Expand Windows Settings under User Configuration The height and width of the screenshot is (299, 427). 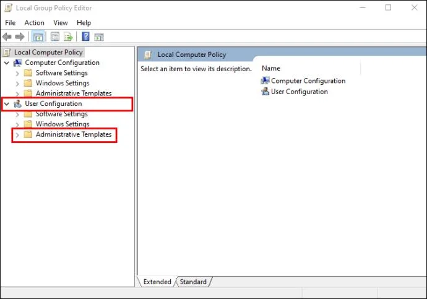coord(17,124)
